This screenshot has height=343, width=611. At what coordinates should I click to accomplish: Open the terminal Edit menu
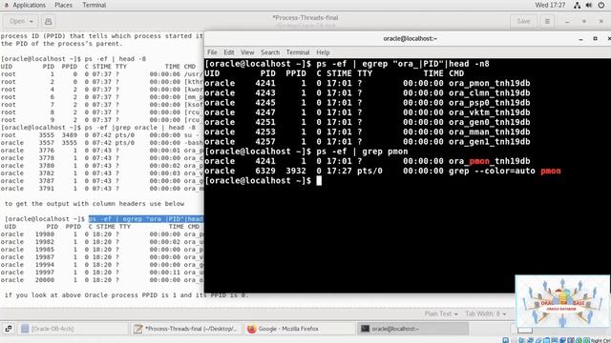coord(229,52)
